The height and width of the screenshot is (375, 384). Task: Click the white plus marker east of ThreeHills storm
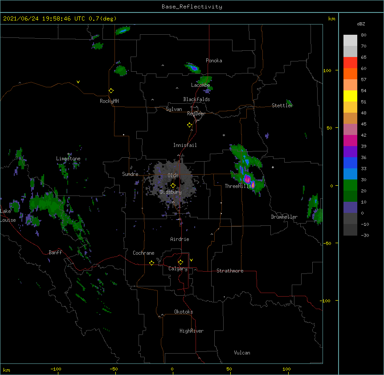(273, 167)
